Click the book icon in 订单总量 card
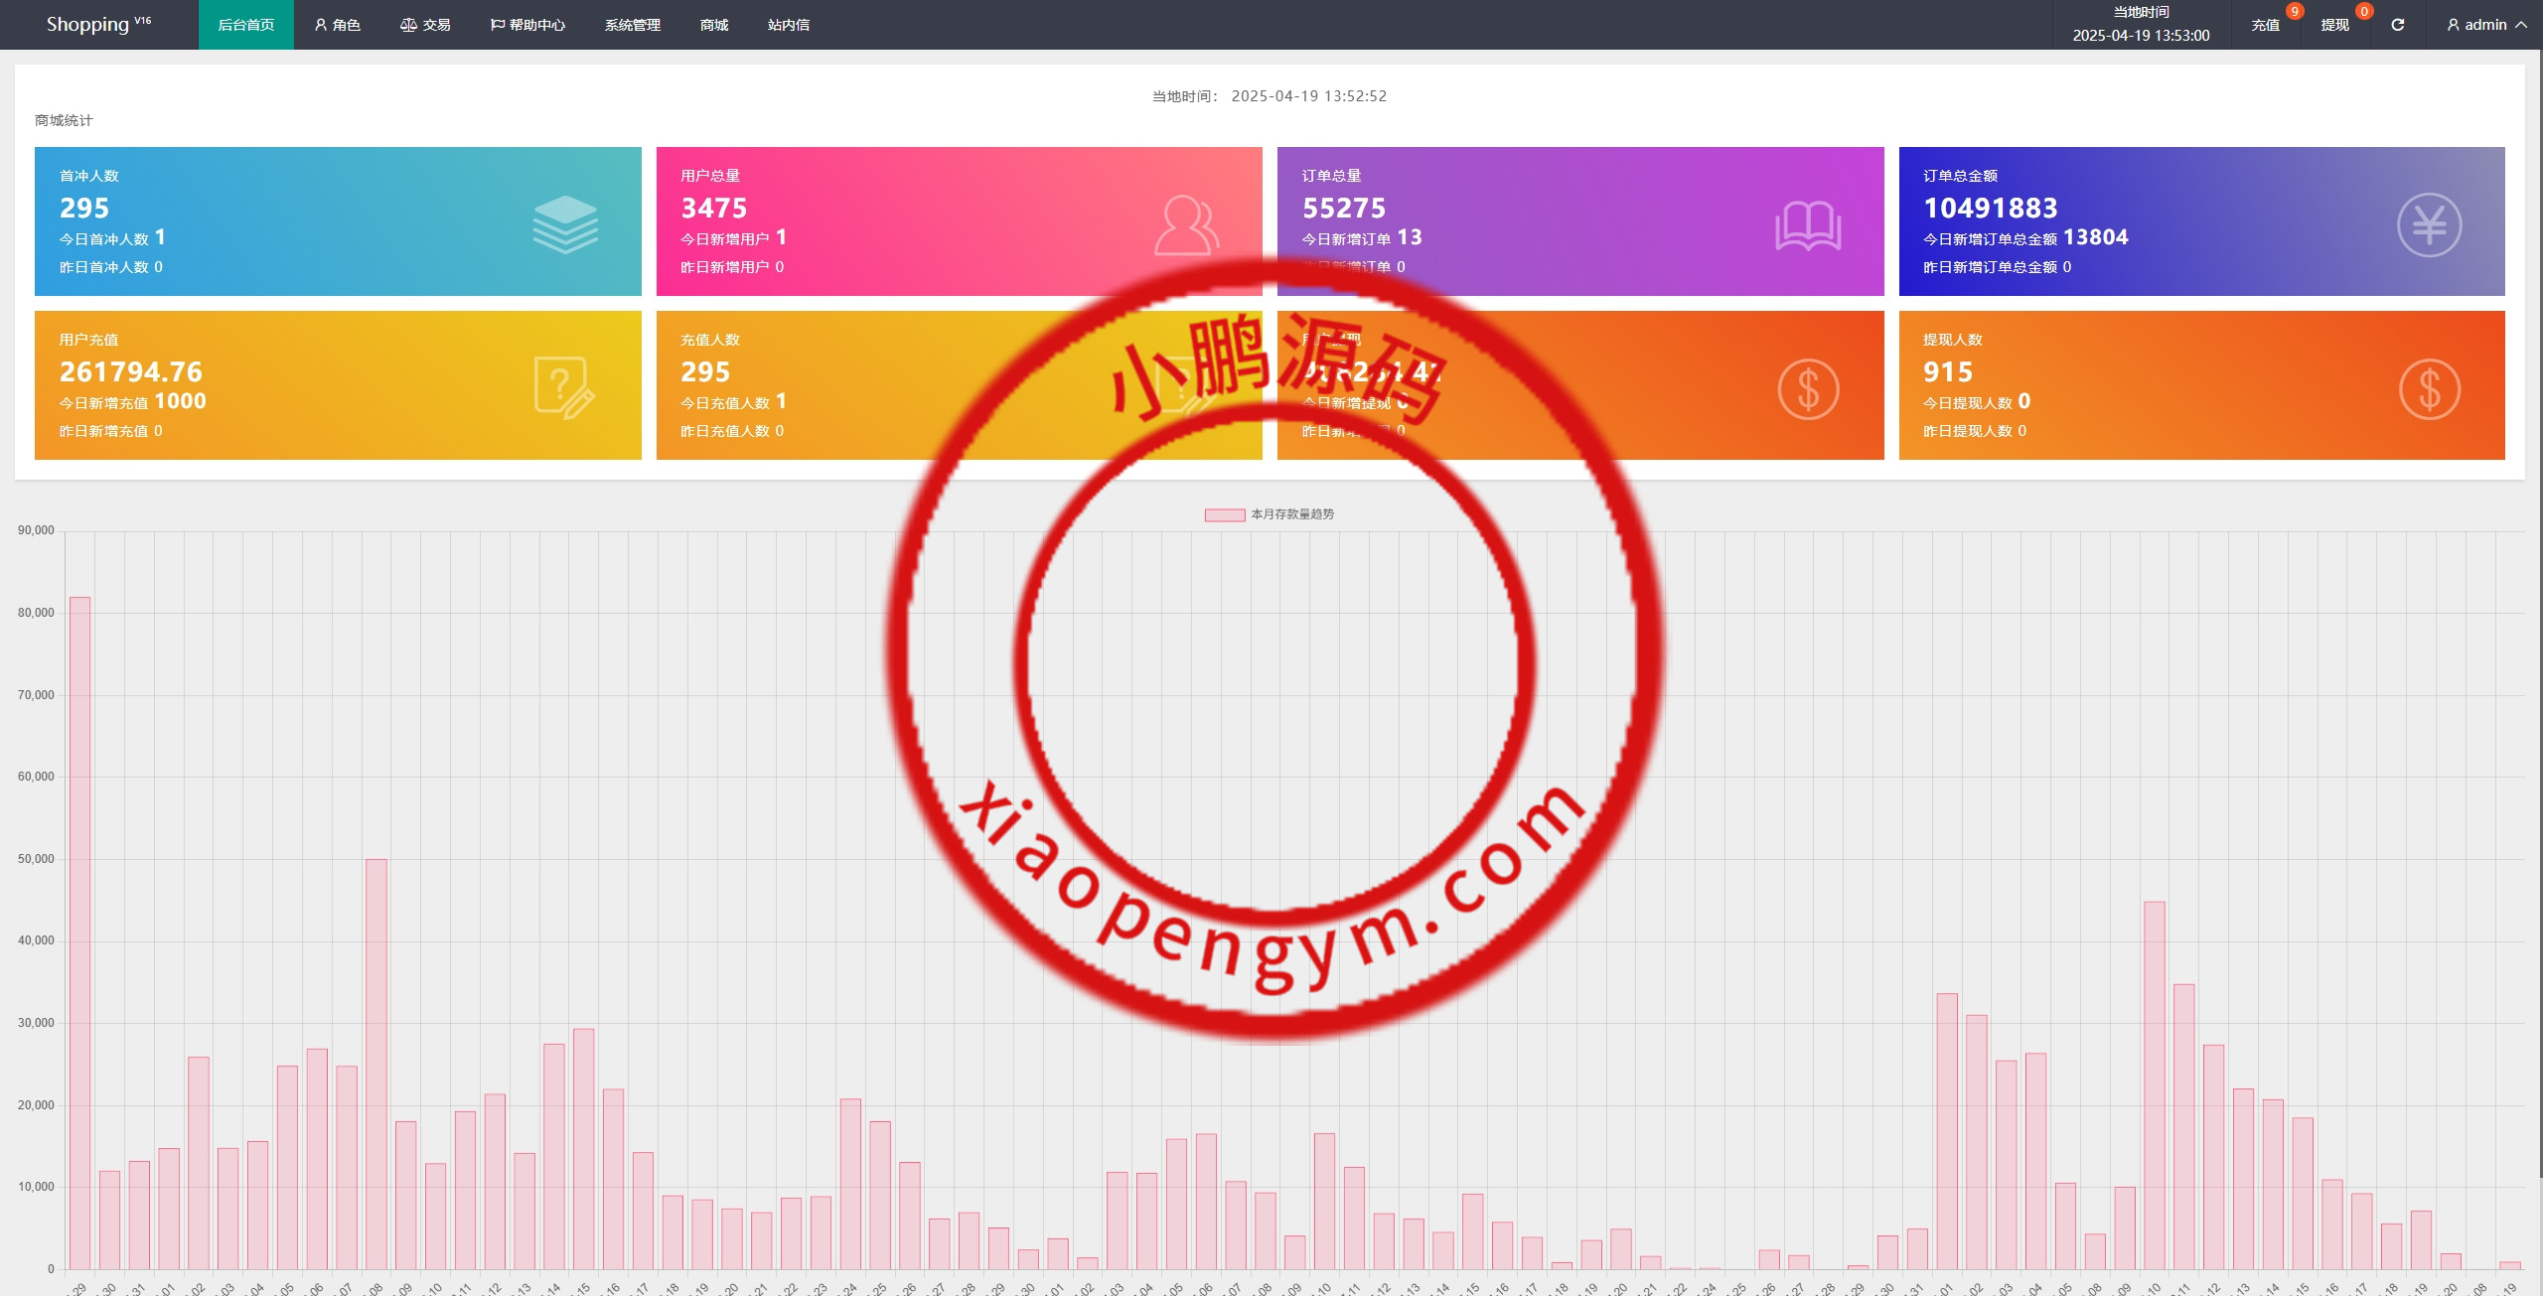Screen dimensions: 2543x1296 pos(1807,225)
